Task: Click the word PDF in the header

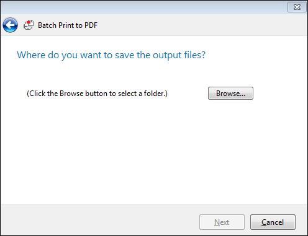Action: pos(91,25)
